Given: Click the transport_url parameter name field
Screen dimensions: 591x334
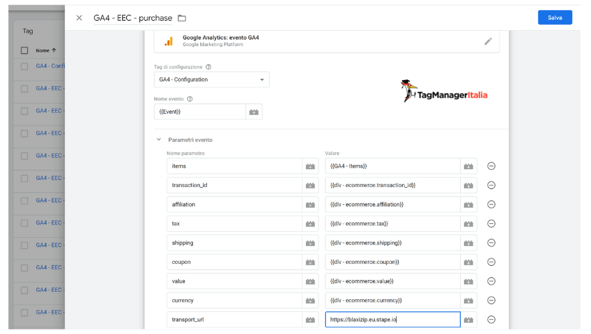Looking at the screenshot, I should point(234,320).
